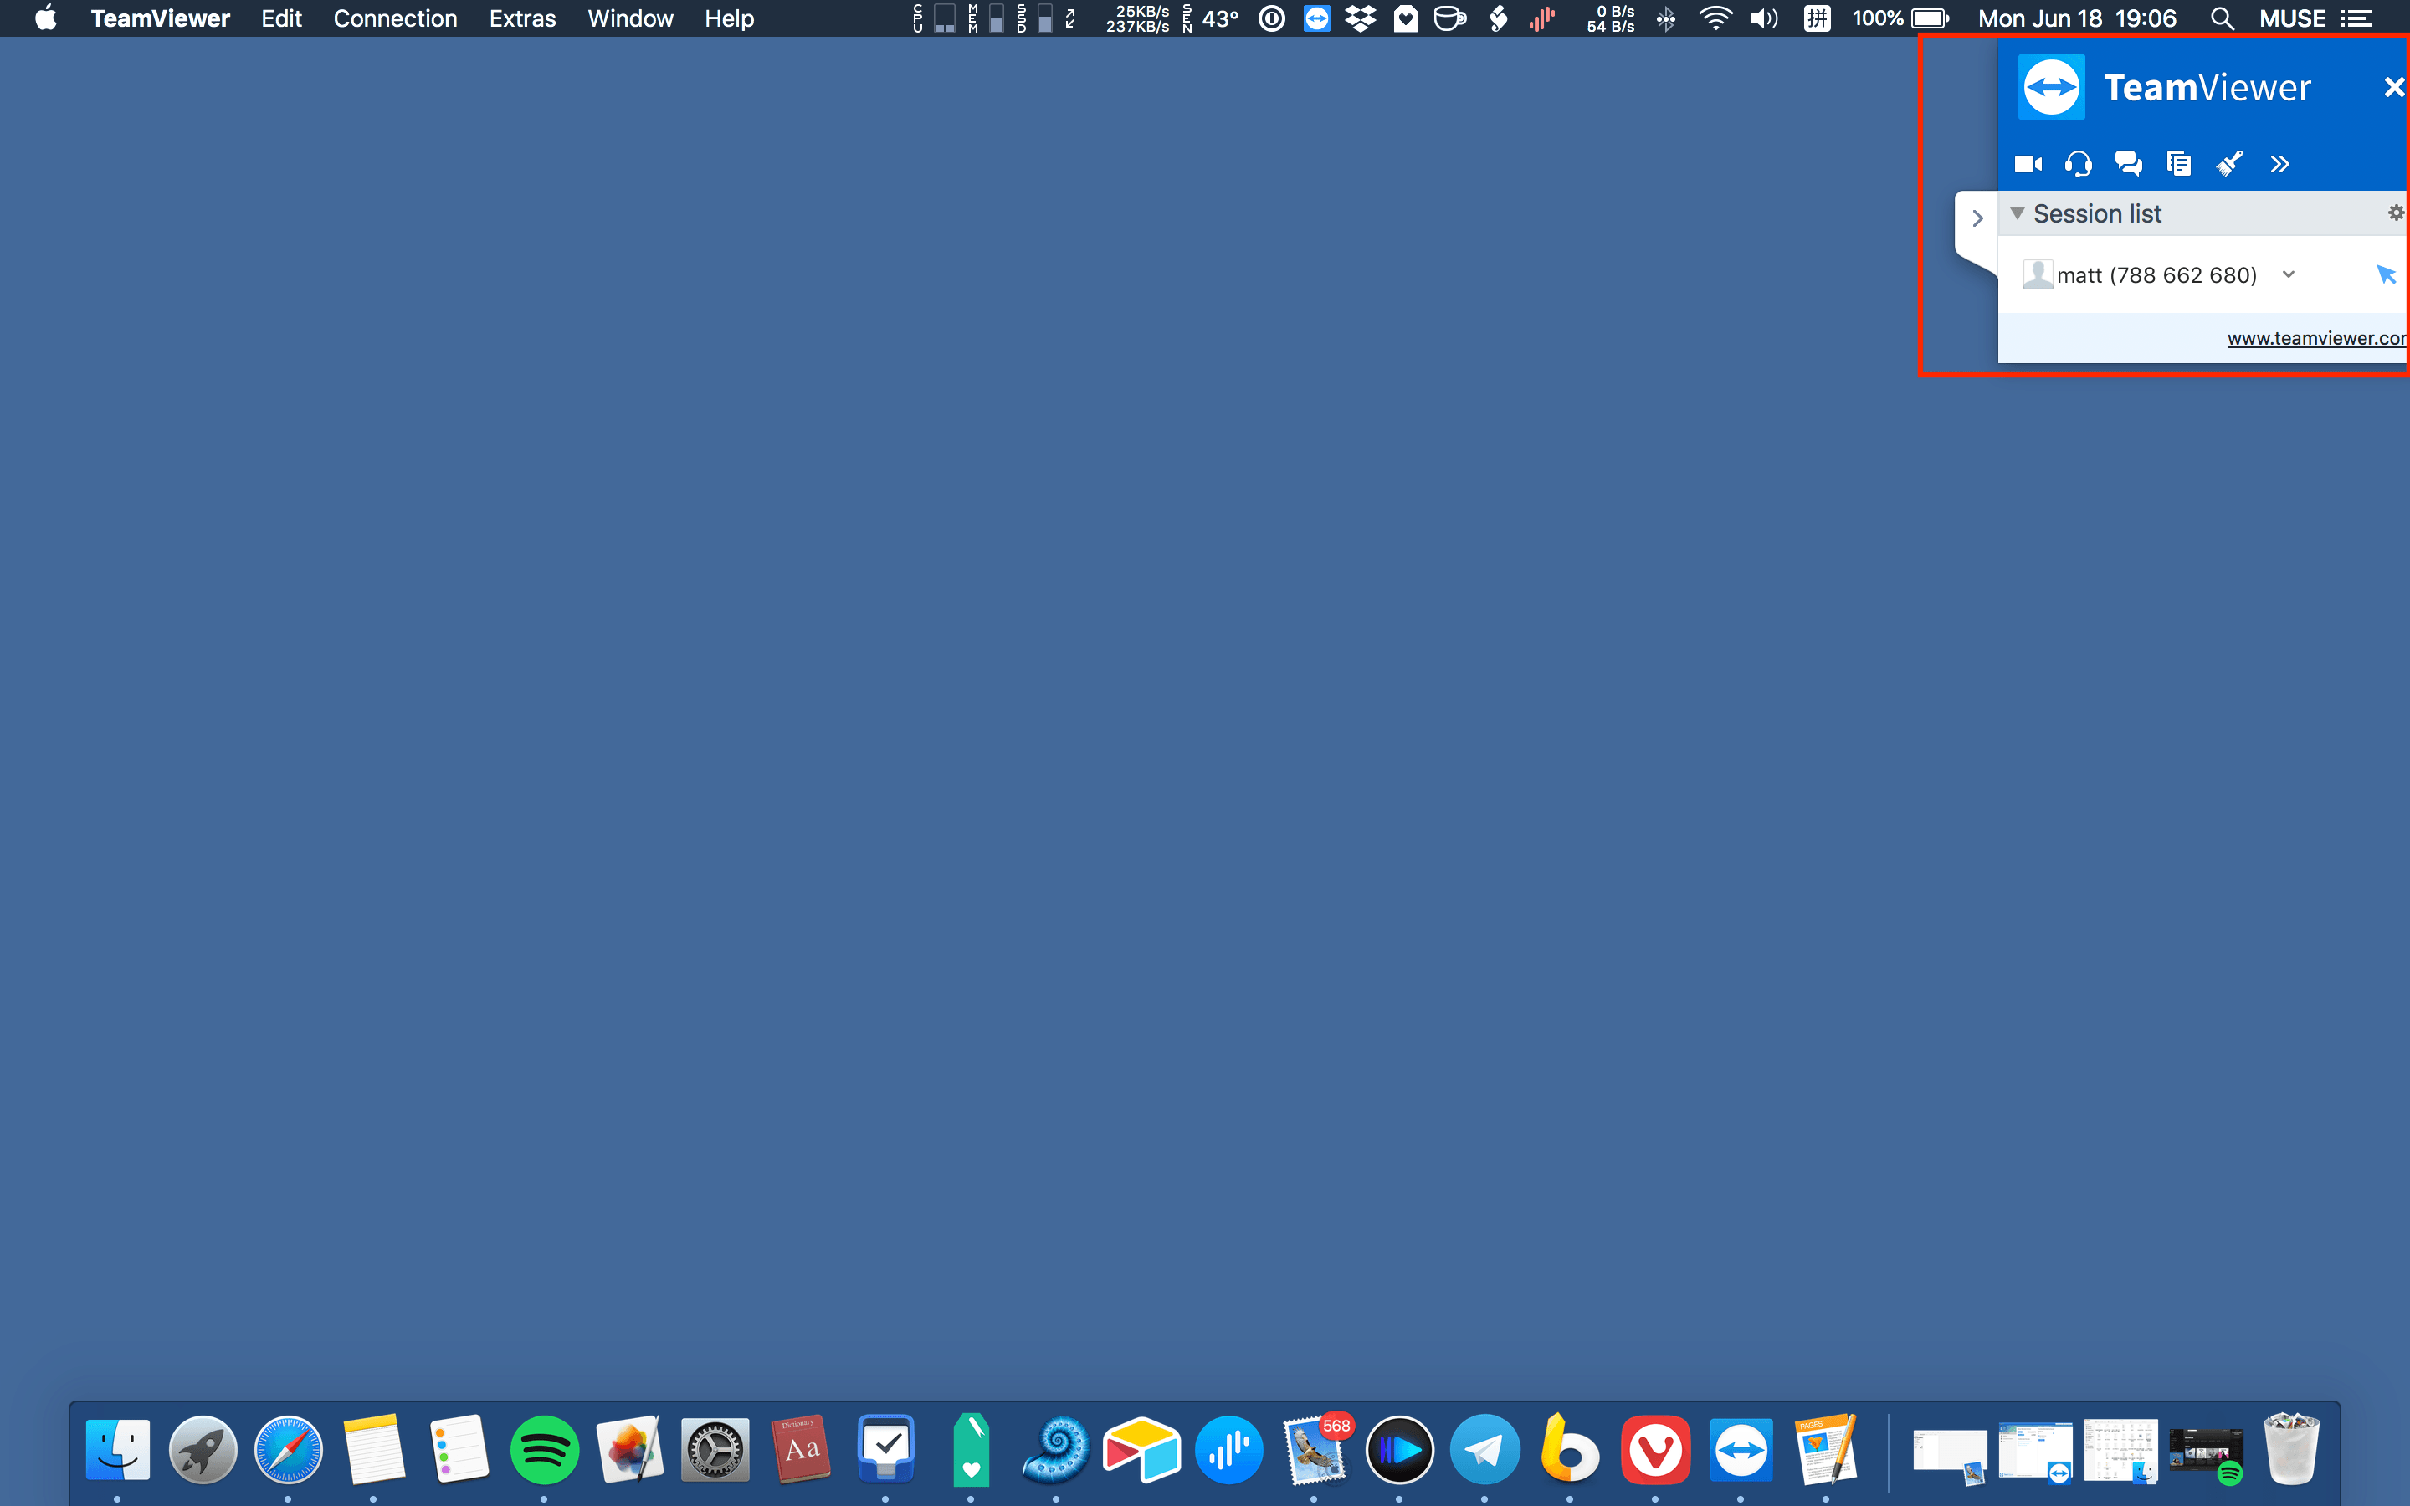Open the headset audio/VoIP tool
Image resolution: width=2410 pixels, height=1506 pixels.
click(2079, 163)
